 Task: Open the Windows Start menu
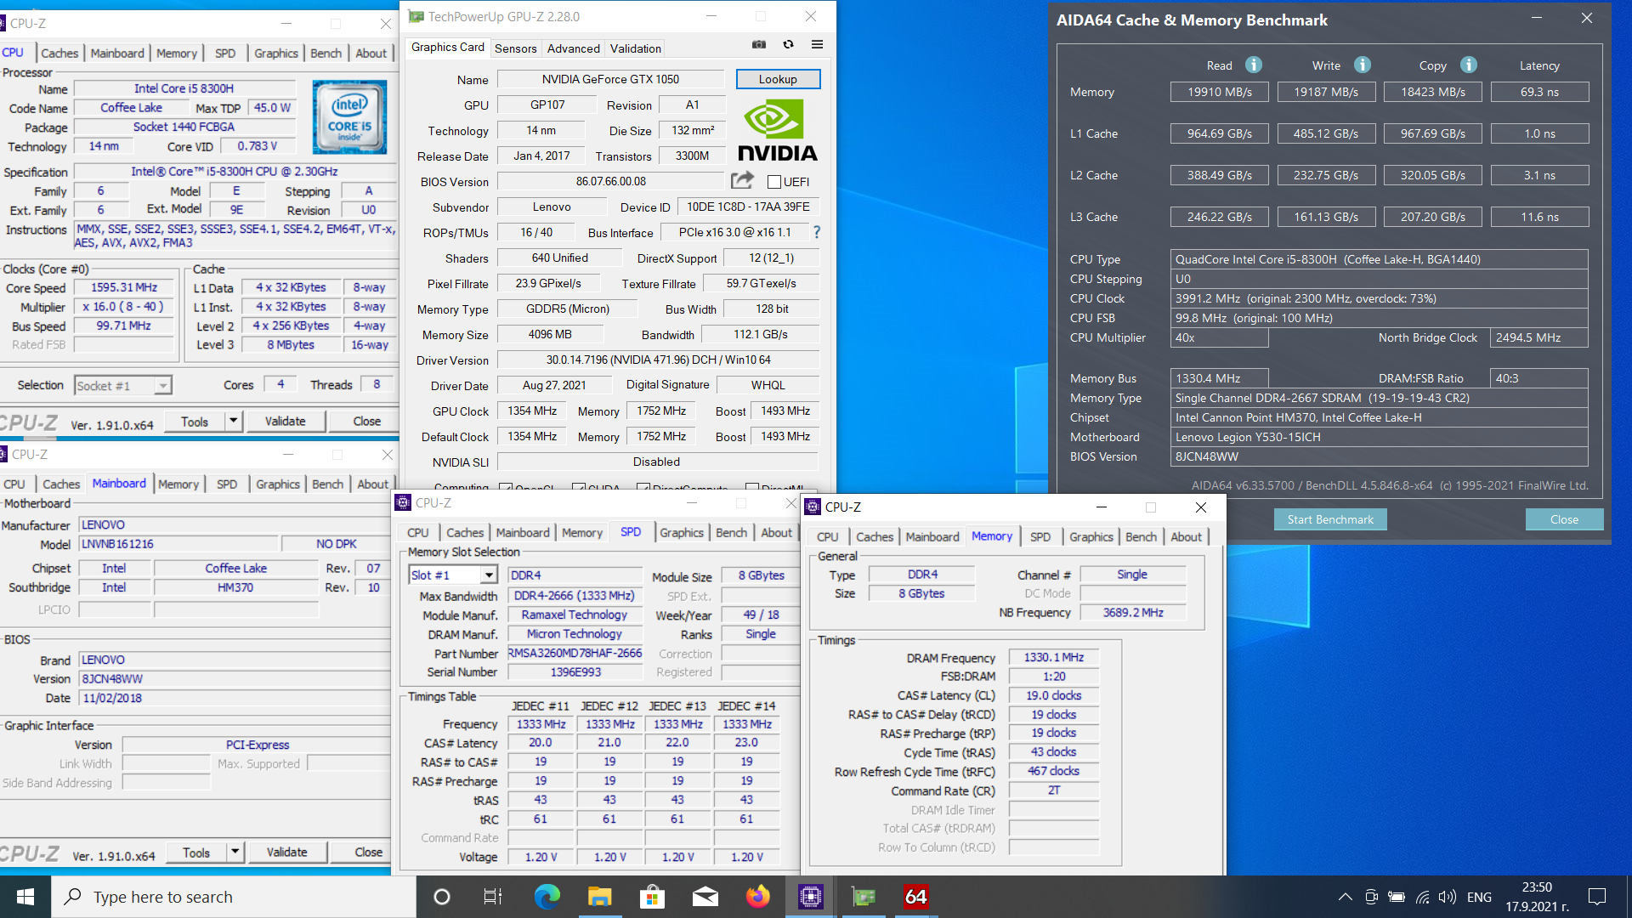[25, 897]
